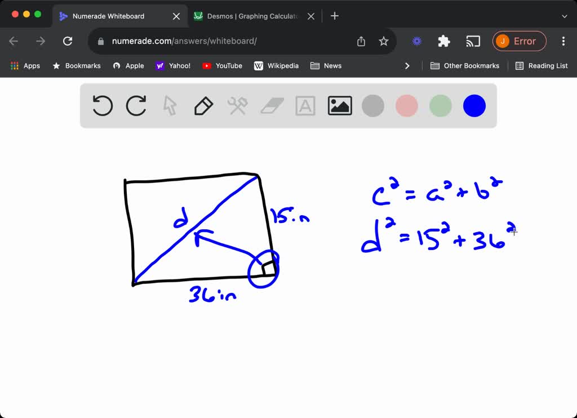Viewport: 577px width, 418px height.
Task: Open the YouTube bookmark
Action: (222, 65)
